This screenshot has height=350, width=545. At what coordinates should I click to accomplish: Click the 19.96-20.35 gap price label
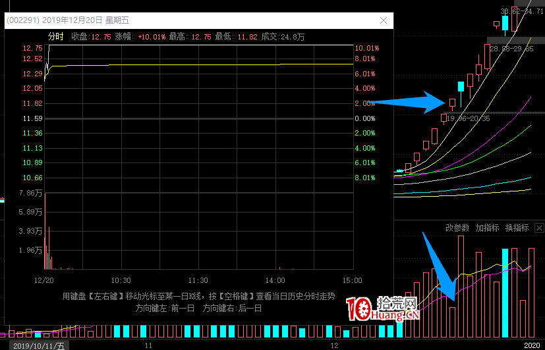468,118
